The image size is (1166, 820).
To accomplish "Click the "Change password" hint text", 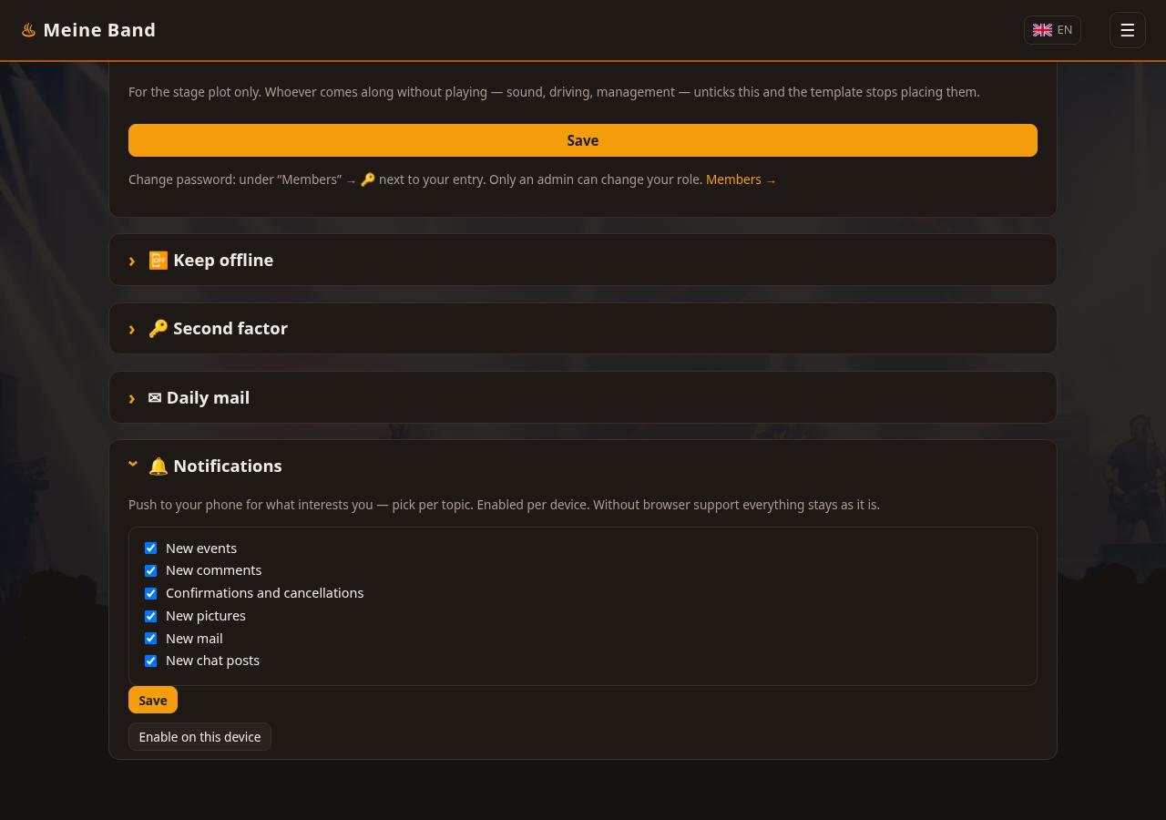I will point(415,179).
